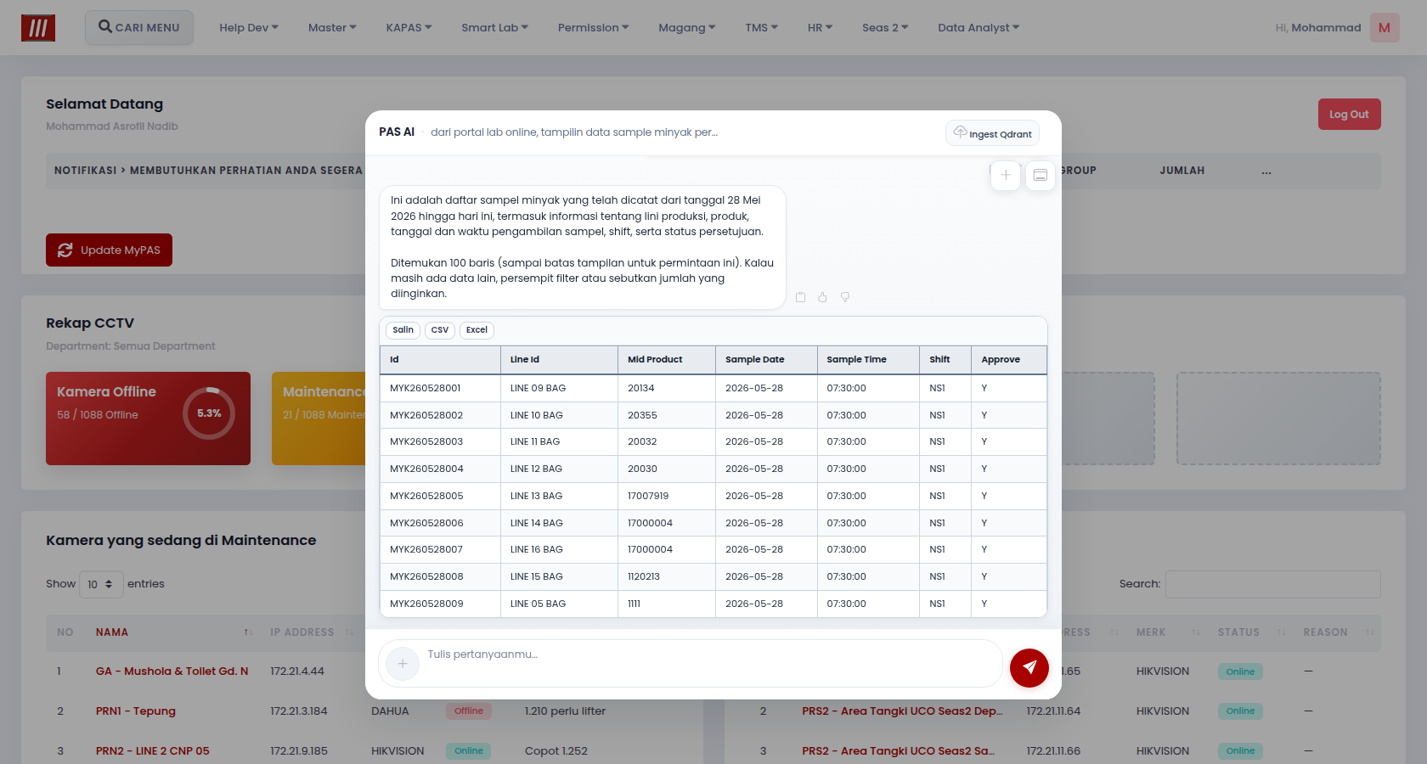
Task: Click the Kamera Offline 5.3% progress ring
Action: click(x=209, y=413)
